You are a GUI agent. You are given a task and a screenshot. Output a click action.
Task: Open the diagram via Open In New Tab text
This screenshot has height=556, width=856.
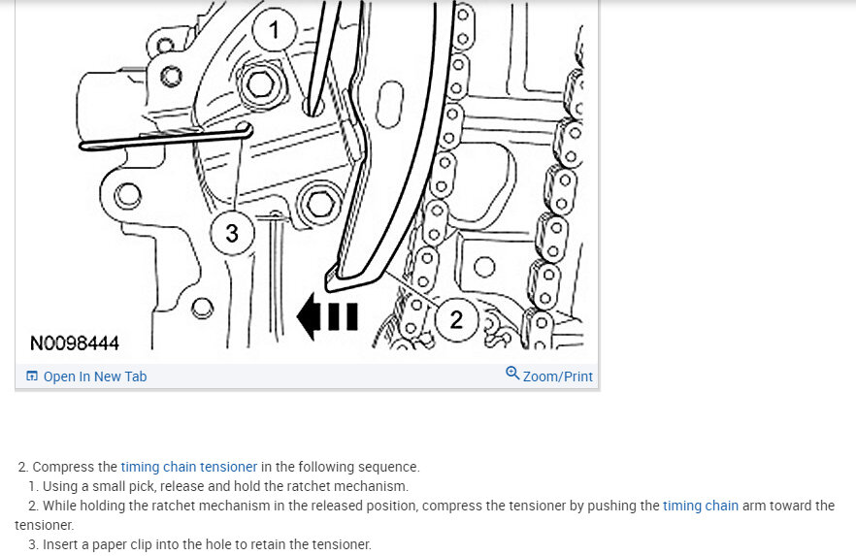click(95, 376)
